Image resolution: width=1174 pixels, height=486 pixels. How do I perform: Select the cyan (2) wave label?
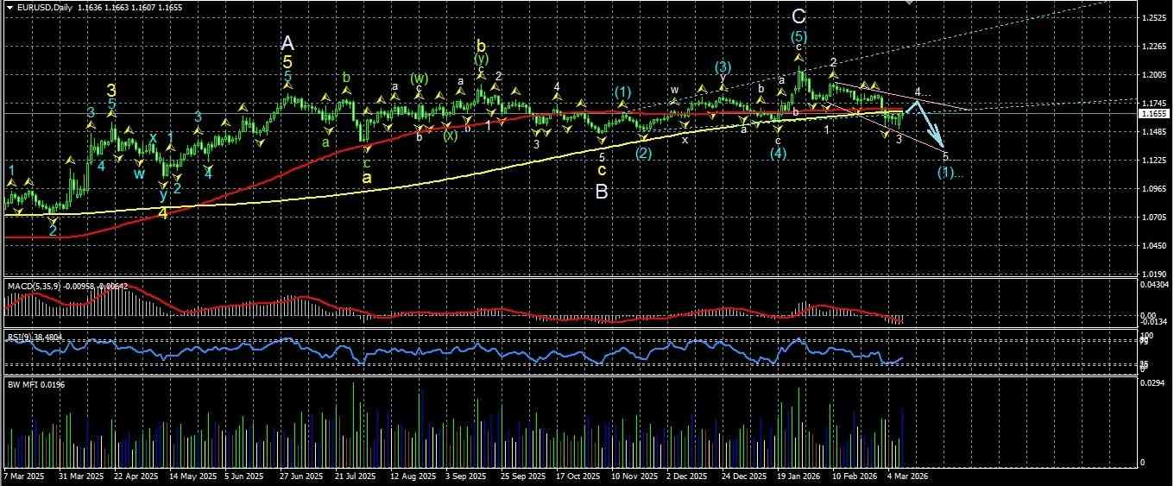pos(644,153)
